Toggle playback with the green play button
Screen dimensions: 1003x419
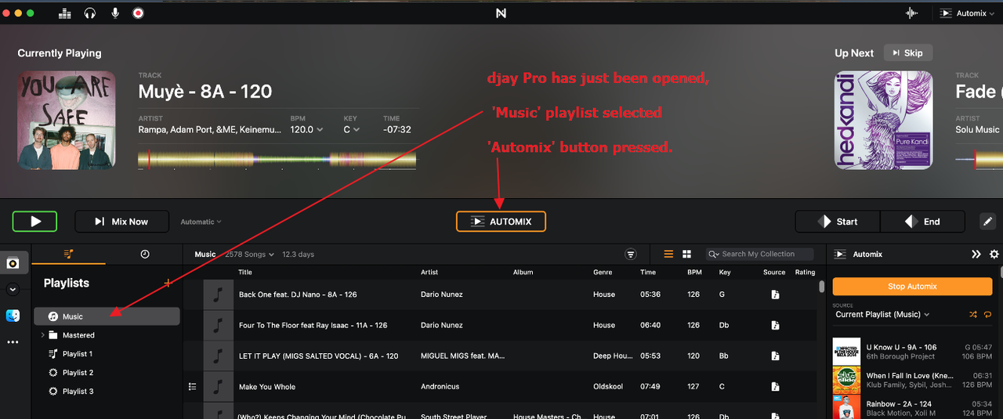pyautogui.click(x=34, y=222)
